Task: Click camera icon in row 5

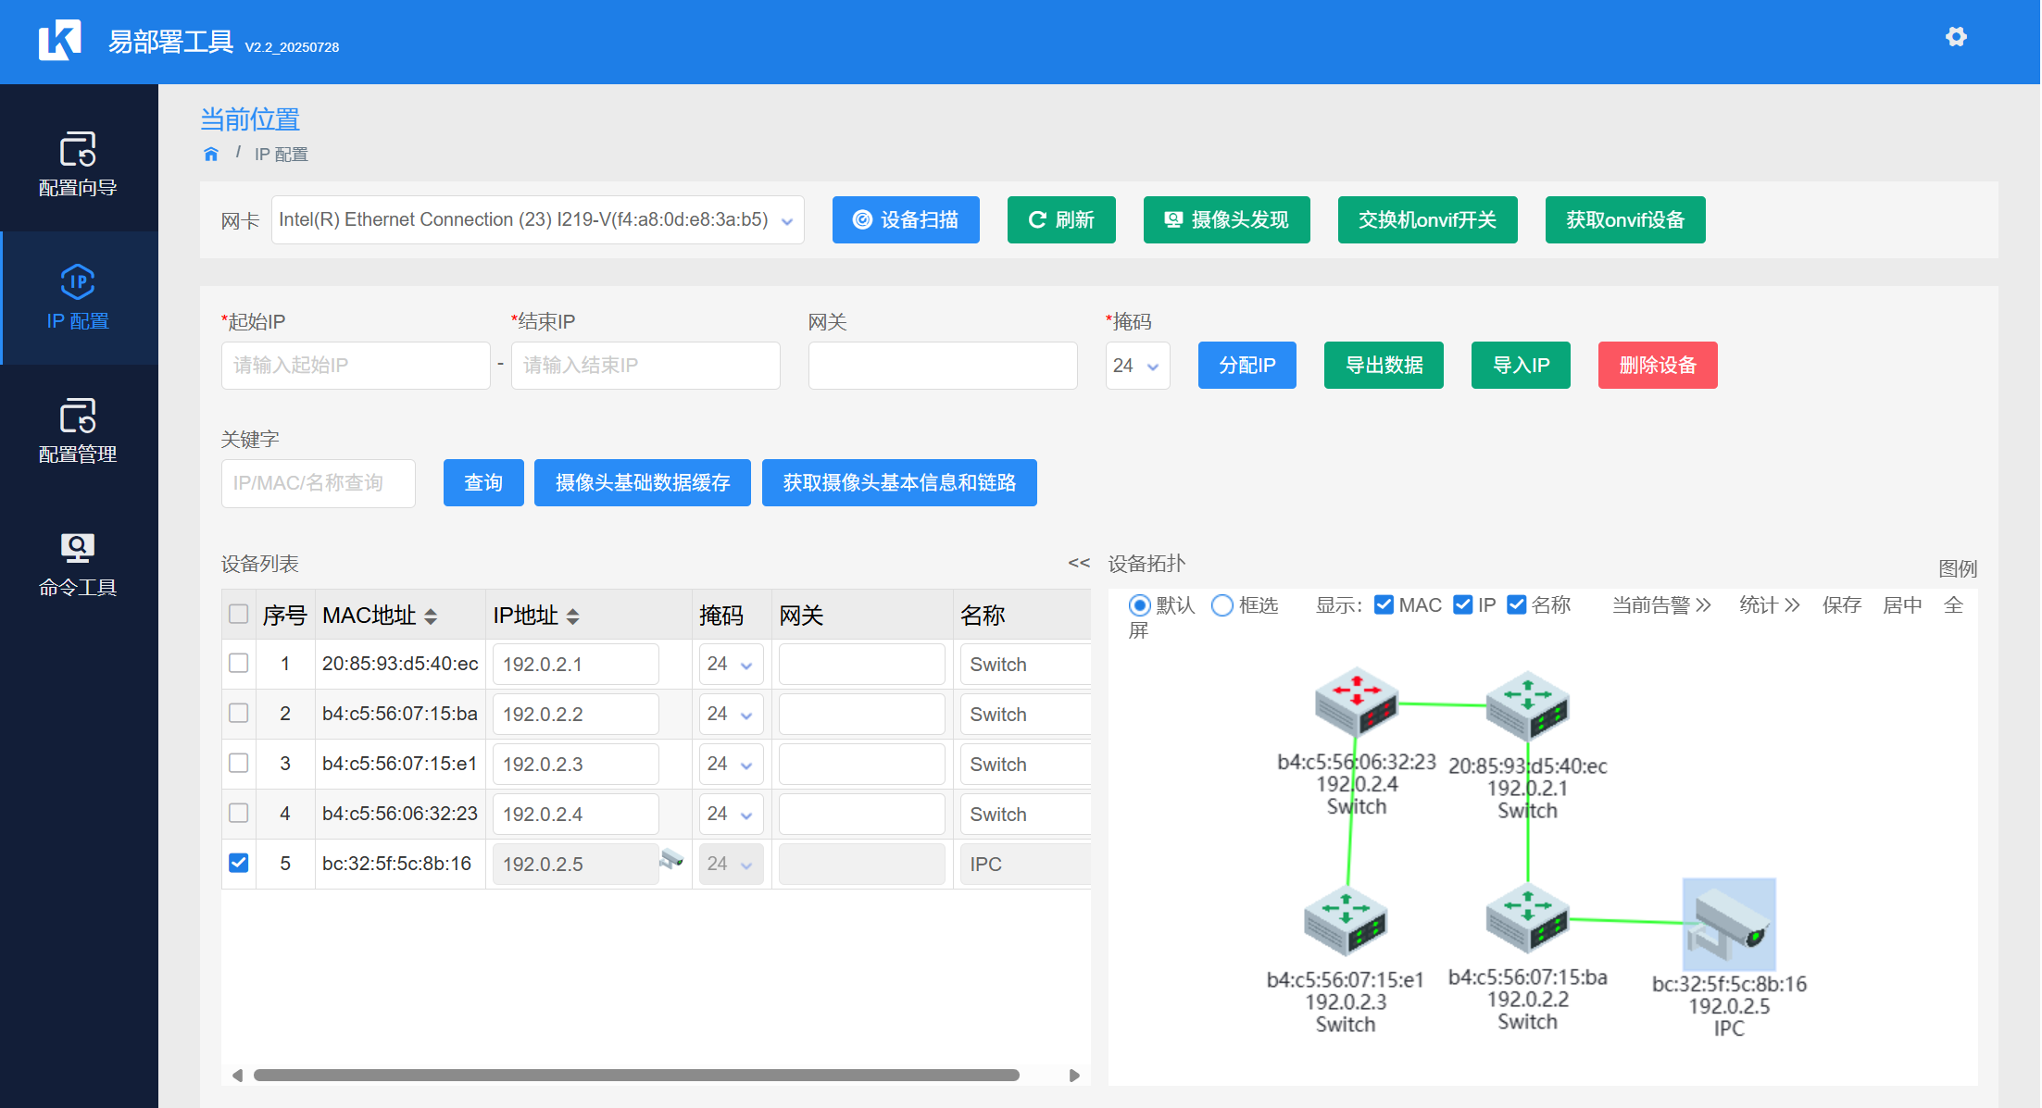Action: [x=671, y=859]
